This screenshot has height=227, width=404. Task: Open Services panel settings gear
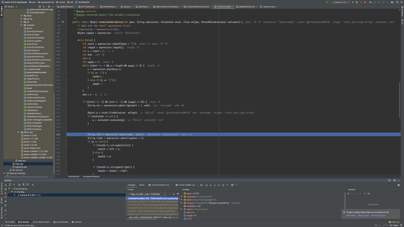(394, 180)
